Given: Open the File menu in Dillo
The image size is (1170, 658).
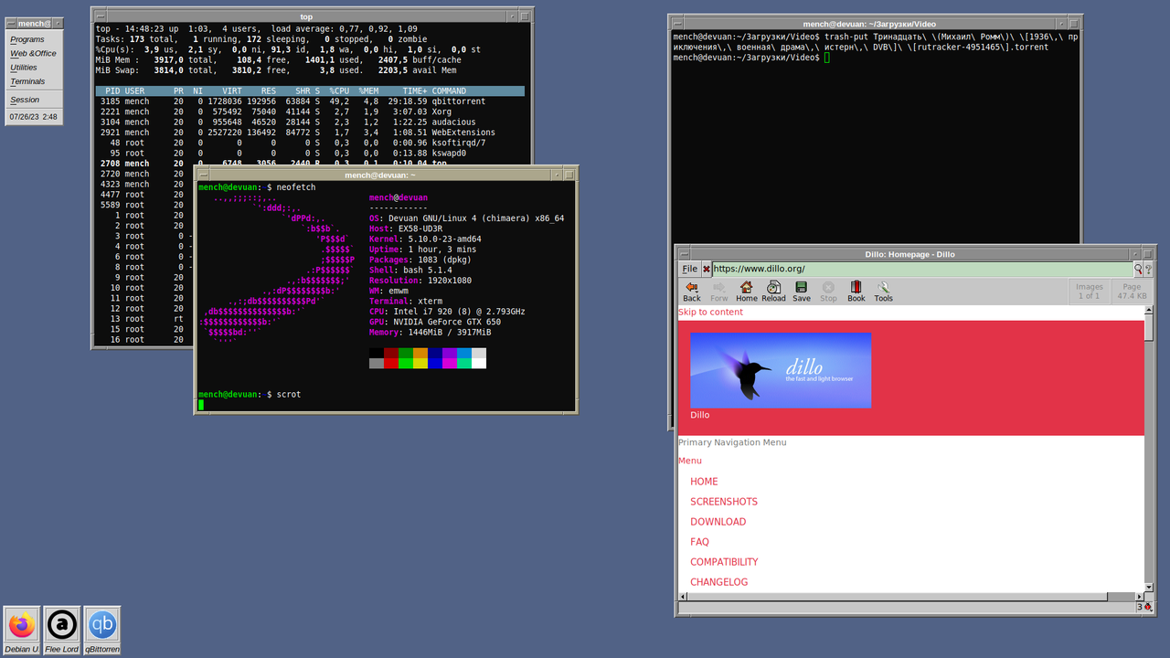Looking at the screenshot, I should [690, 270].
